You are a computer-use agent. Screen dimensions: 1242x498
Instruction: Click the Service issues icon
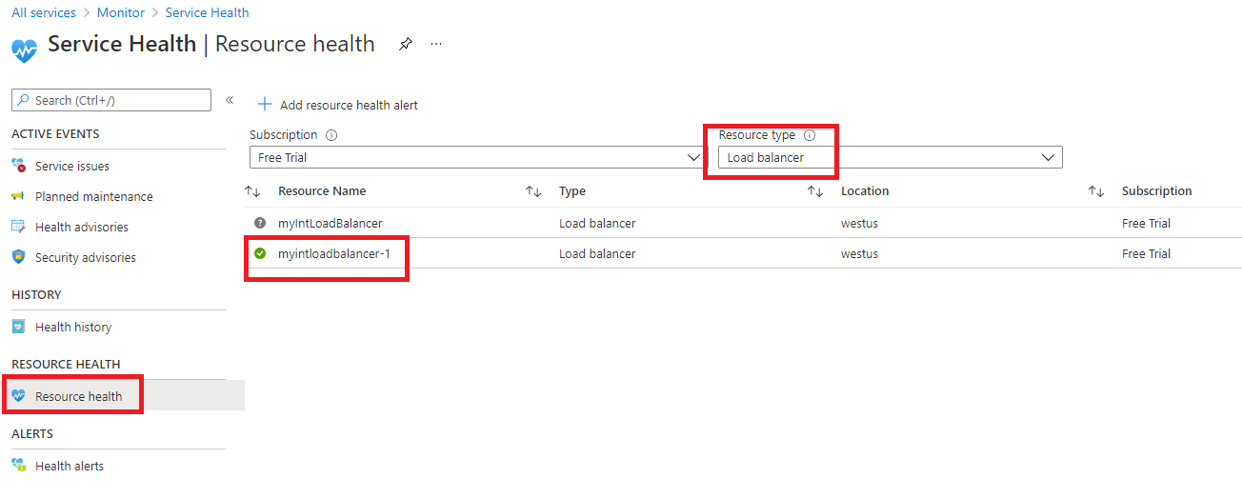[18, 166]
